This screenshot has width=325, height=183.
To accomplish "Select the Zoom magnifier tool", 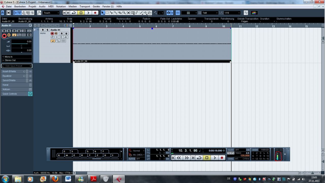I will click(124, 13).
